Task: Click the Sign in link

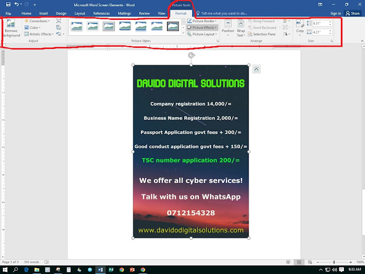Action: pos(335,14)
